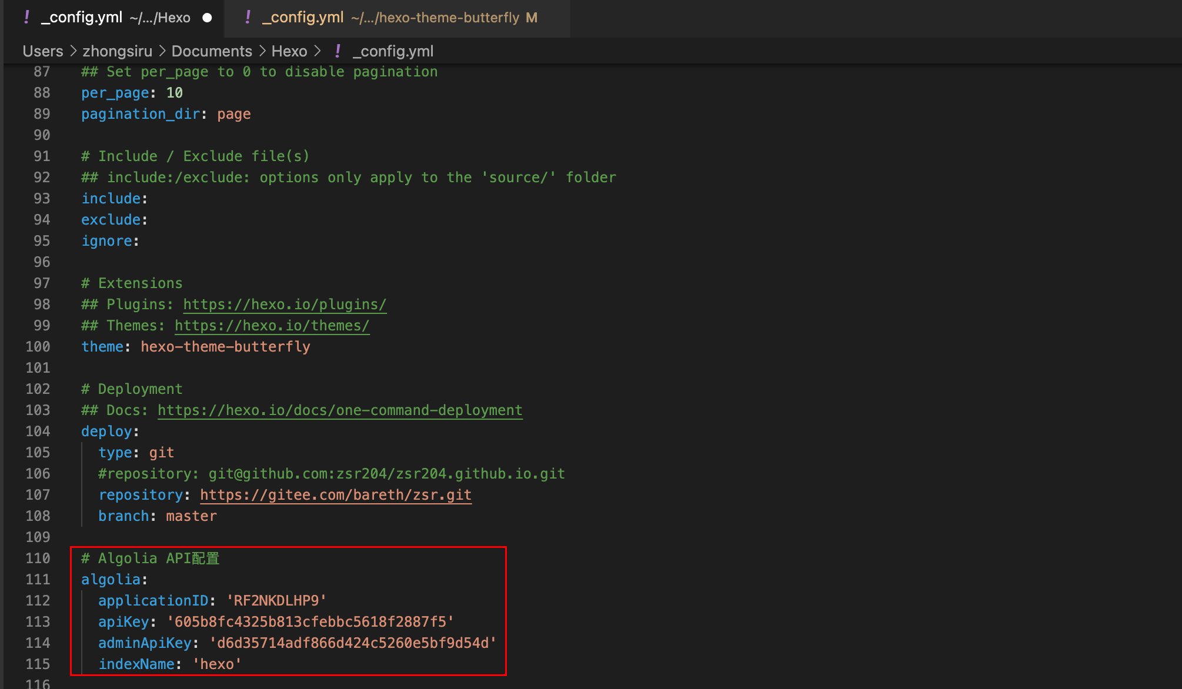
Task: Click line number 104 in gutter
Action: (x=38, y=432)
